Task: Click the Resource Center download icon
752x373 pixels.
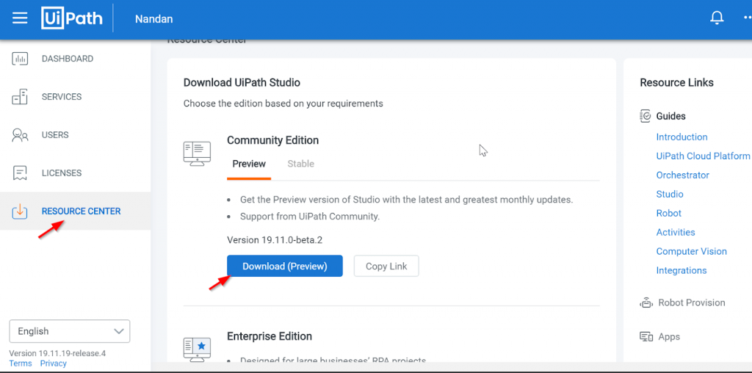Action: tap(20, 211)
